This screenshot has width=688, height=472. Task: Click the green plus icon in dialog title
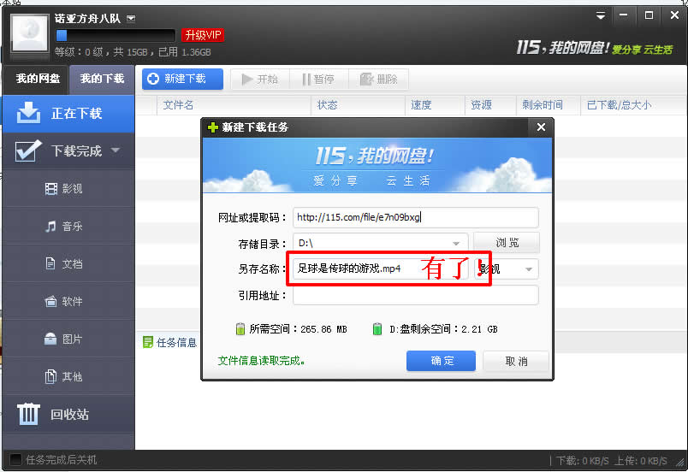(x=213, y=127)
